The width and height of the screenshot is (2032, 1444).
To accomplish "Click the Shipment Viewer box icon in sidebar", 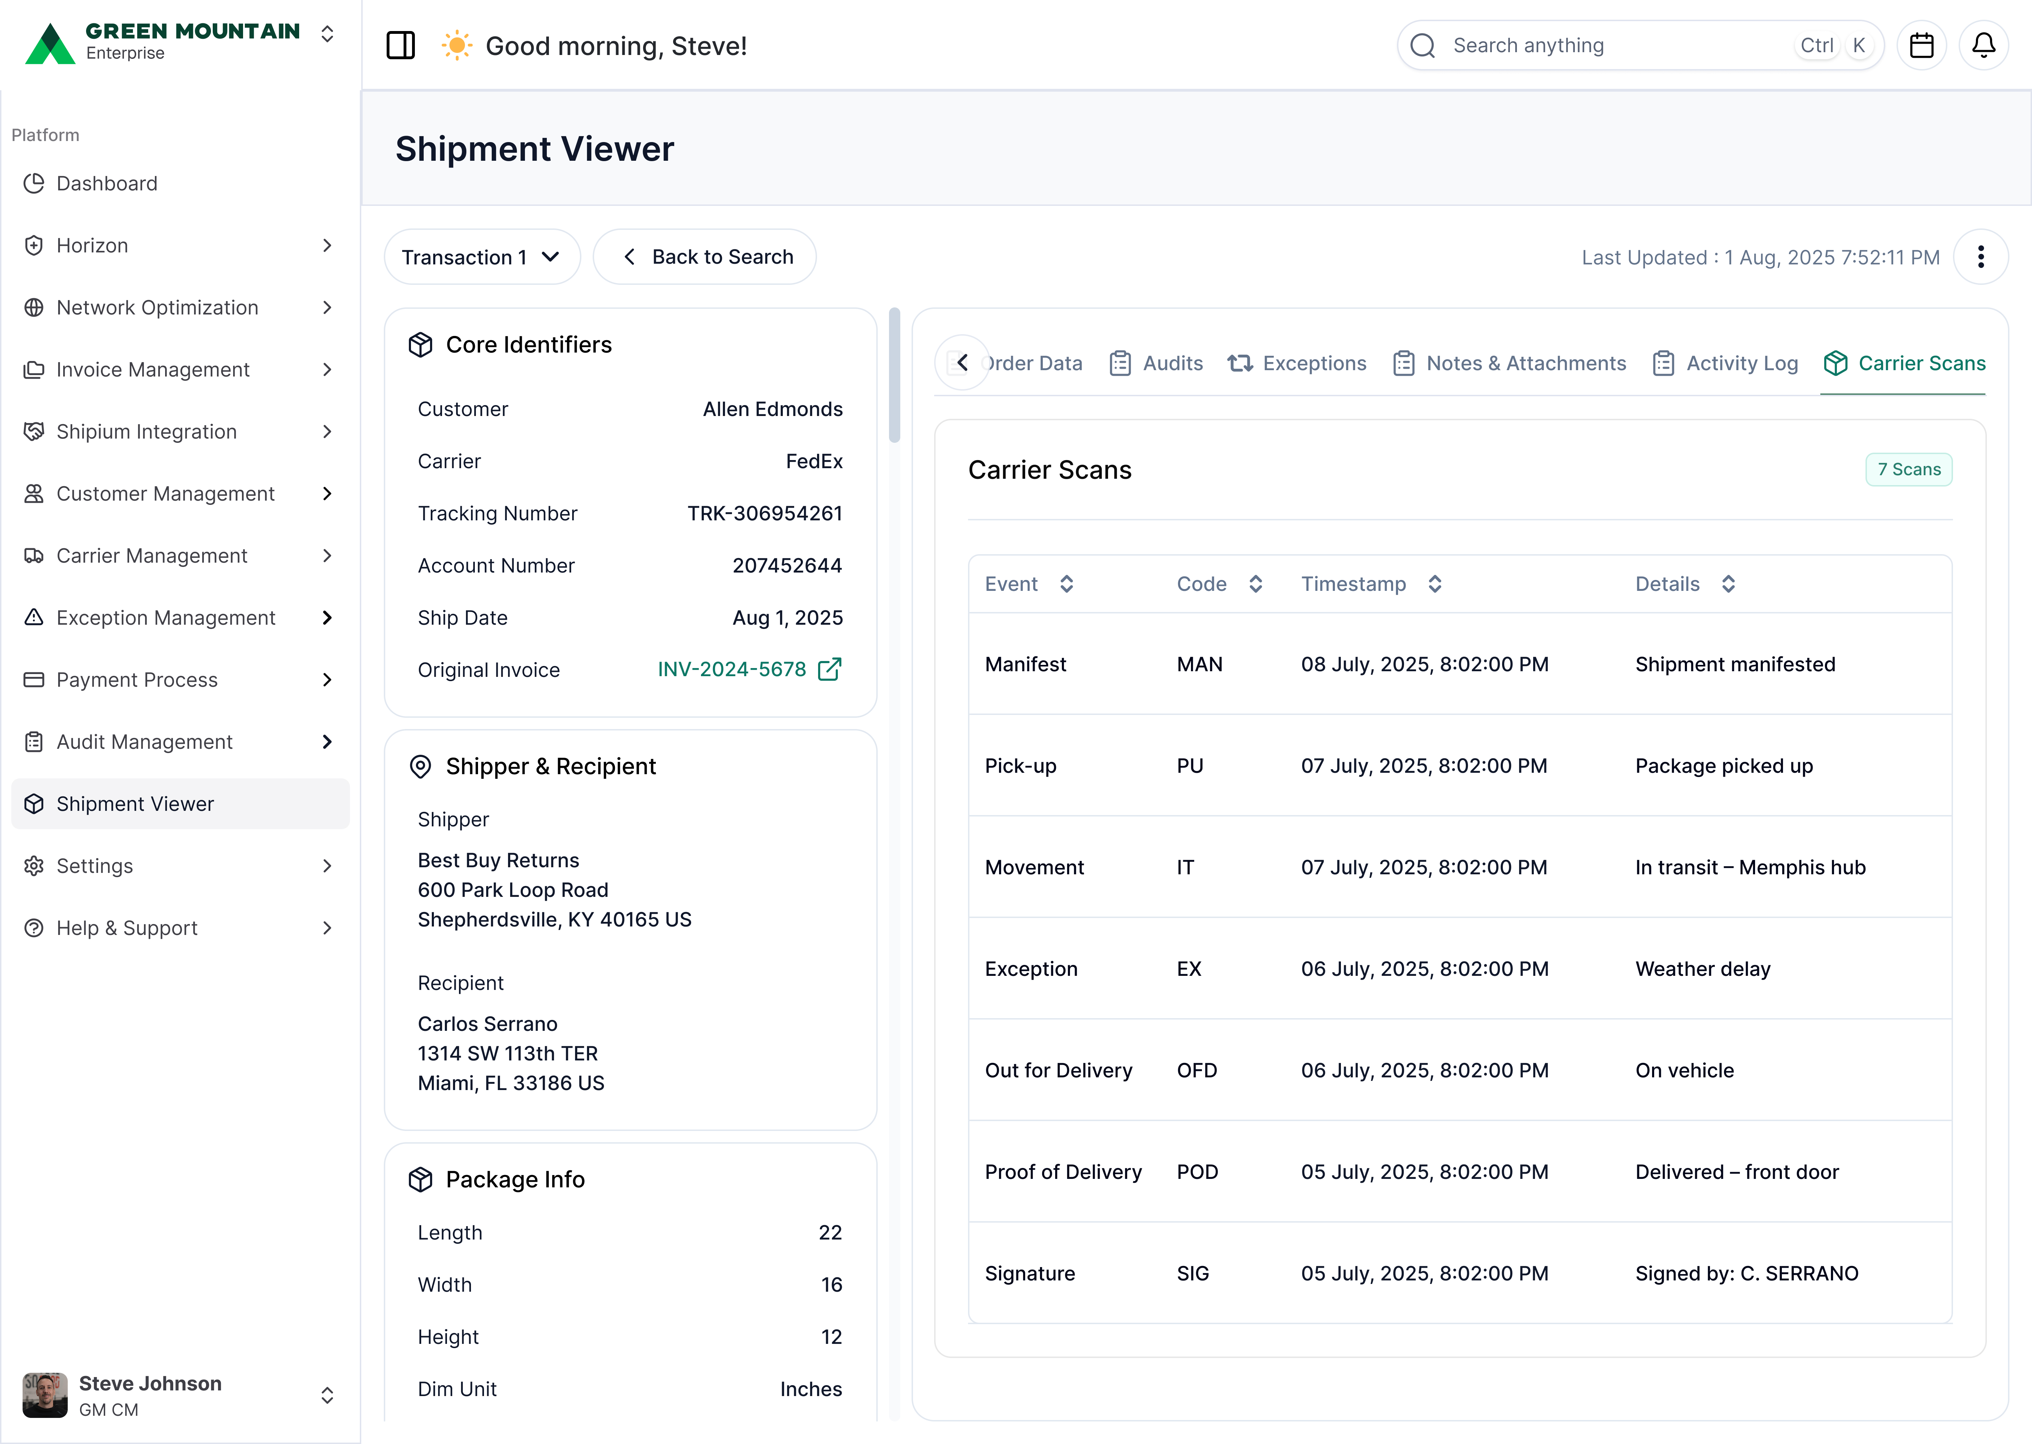I will [34, 804].
